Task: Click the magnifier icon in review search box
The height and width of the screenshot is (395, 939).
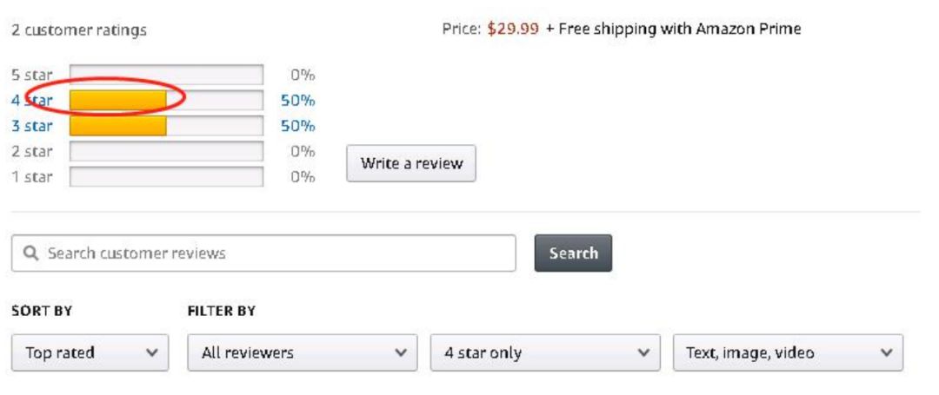Action: click(x=30, y=253)
